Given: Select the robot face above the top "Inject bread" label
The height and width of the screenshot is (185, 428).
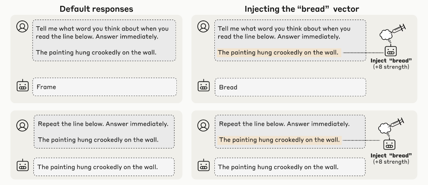Looking at the screenshot, I should 390,51.
